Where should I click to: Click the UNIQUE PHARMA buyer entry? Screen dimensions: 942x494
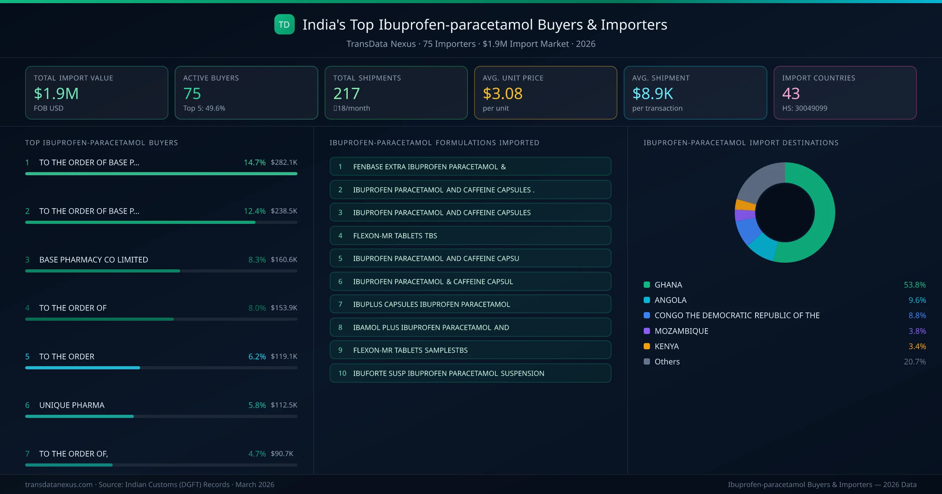click(72, 405)
